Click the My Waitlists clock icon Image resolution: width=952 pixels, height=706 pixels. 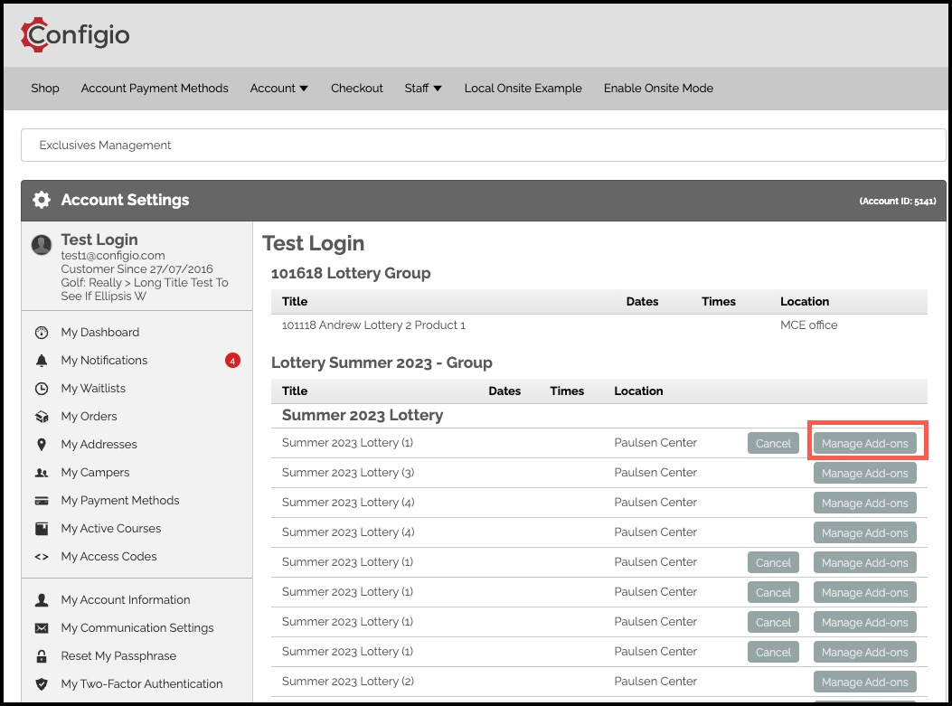(x=42, y=389)
